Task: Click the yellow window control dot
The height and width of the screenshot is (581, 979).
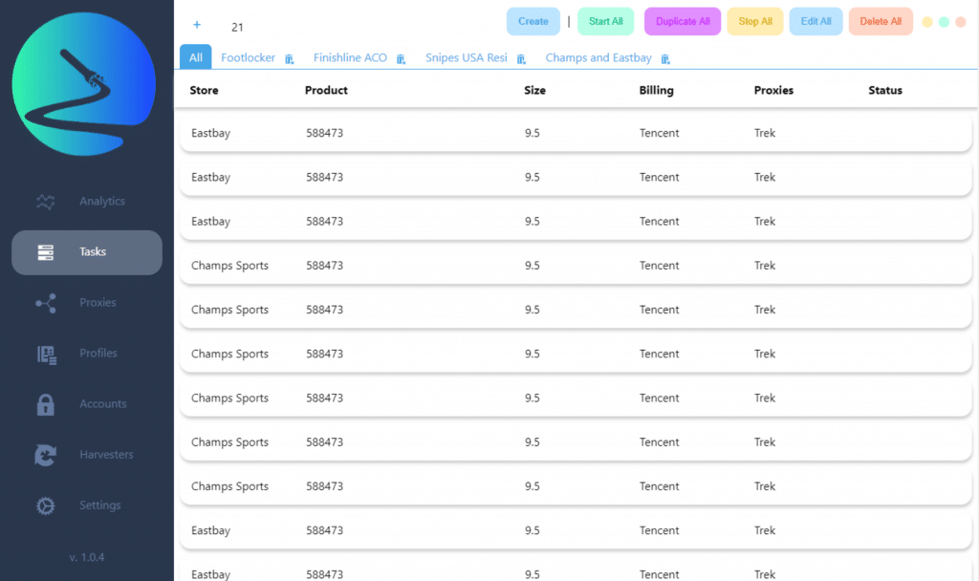Action: tap(927, 22)
